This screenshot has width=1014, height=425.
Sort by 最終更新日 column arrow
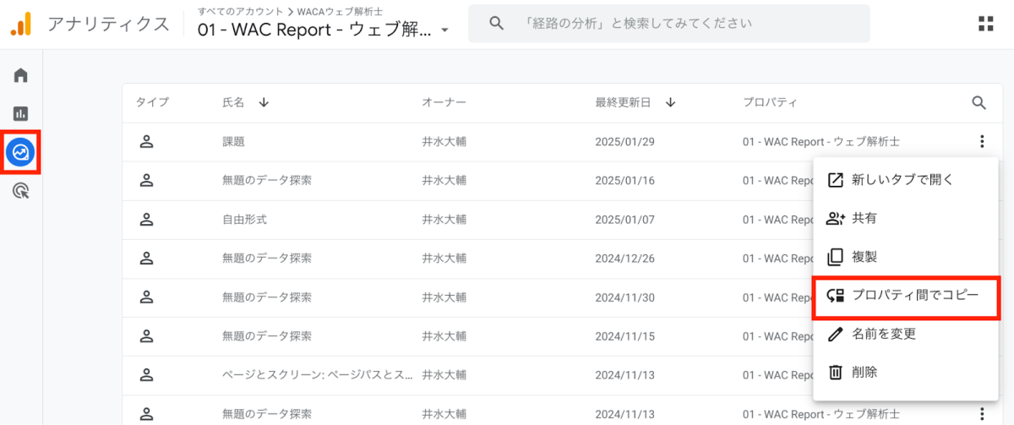[x=670, y=103]
